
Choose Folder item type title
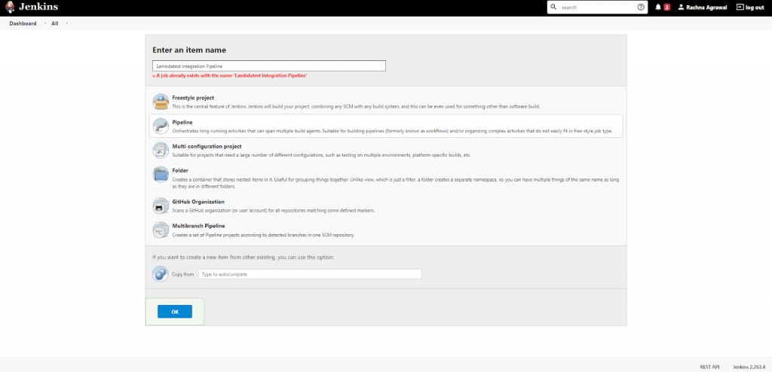pos(180,170)
